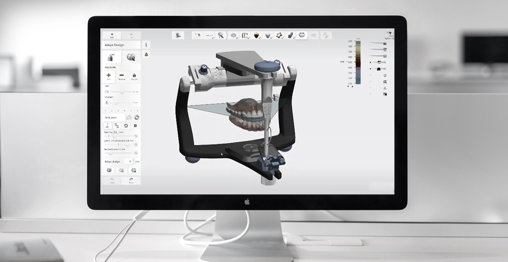
Task: Click the Back button at top left
Action: [112, 35]
